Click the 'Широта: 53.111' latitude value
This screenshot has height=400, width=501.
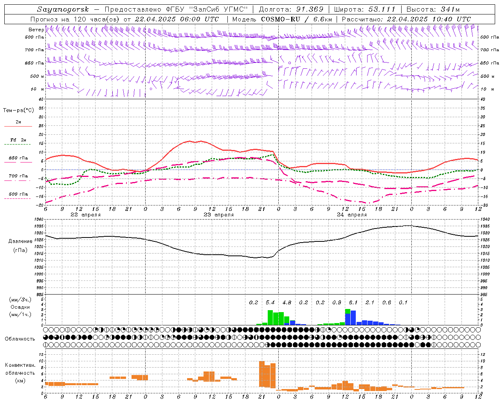[365, 9]
